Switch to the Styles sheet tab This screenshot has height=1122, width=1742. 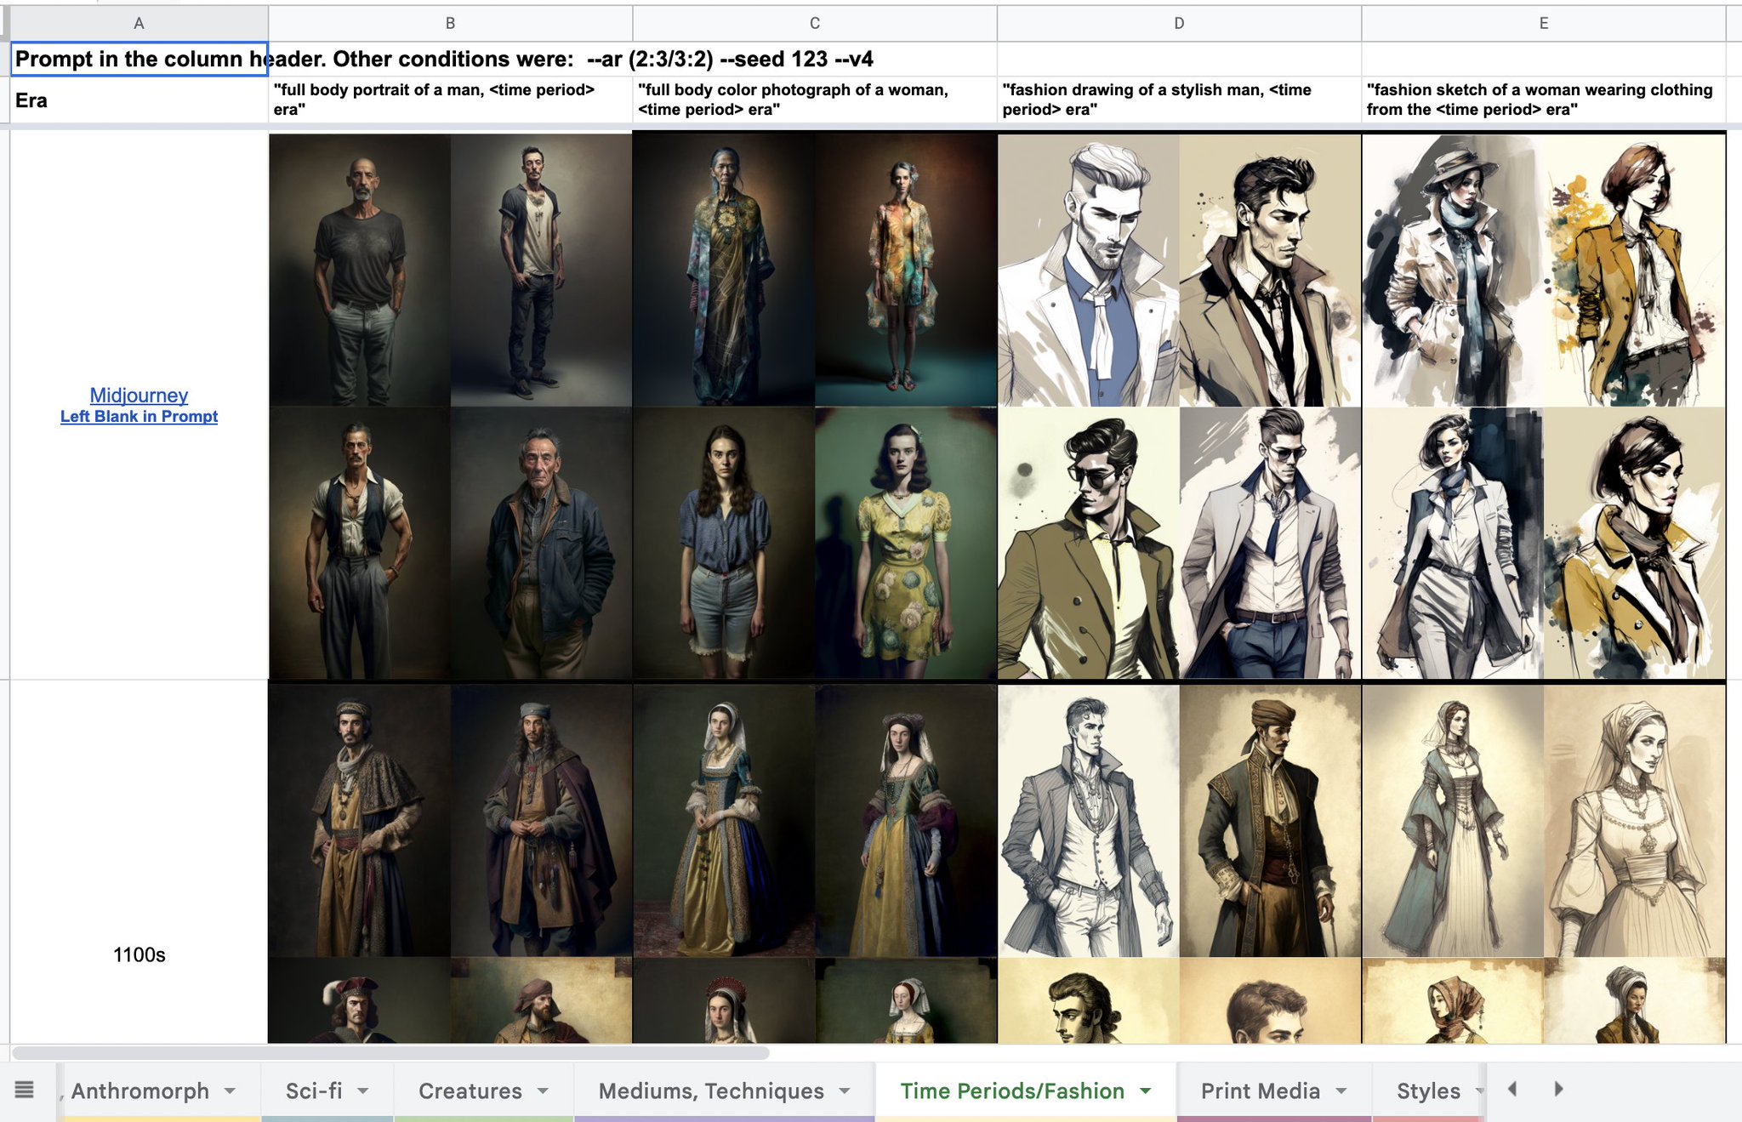[x=1427, y=1091]
